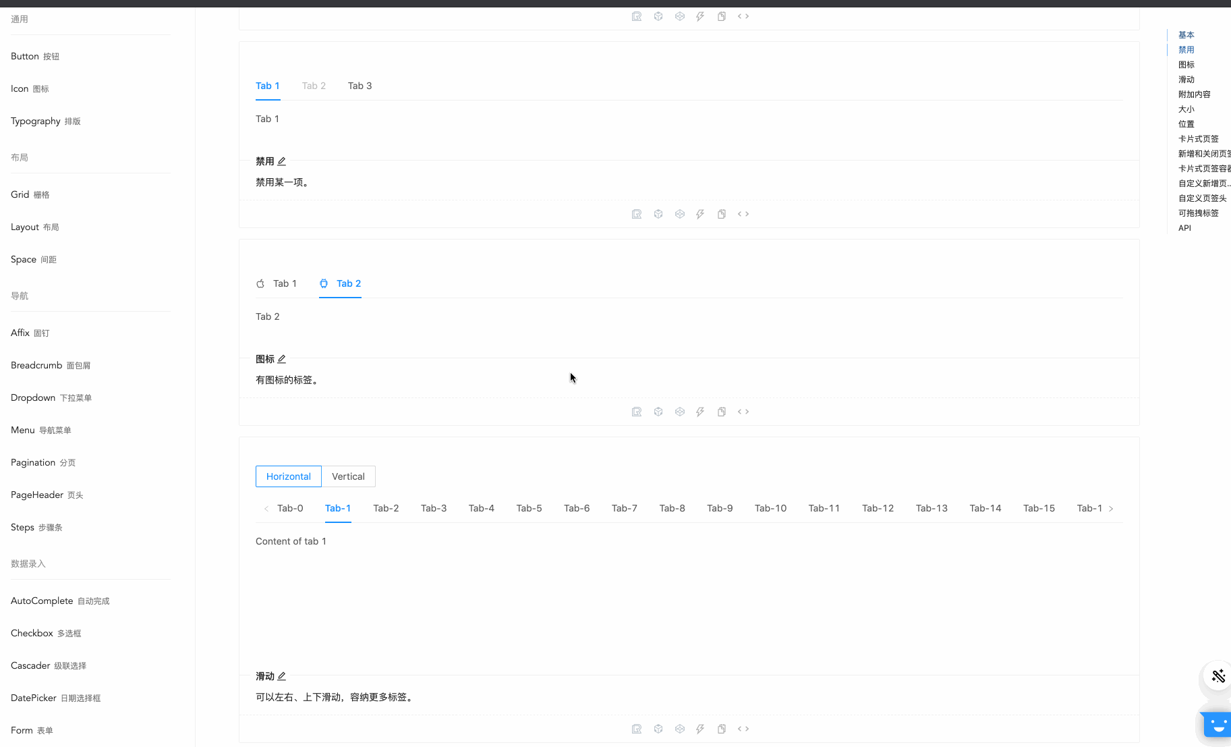1231x747 pixels.
Task: Select Tab-10 in the horizontal tab list
Action: click(x=770, y=508)
